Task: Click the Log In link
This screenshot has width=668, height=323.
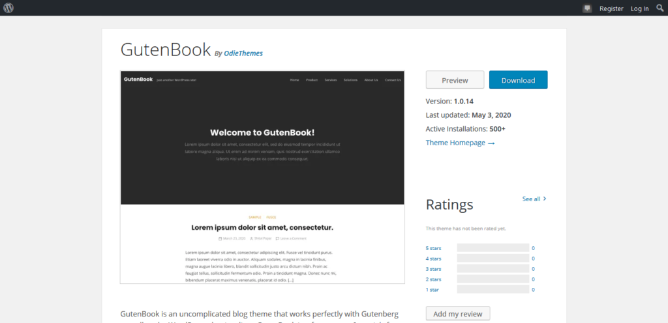Action: coord(640,8)
